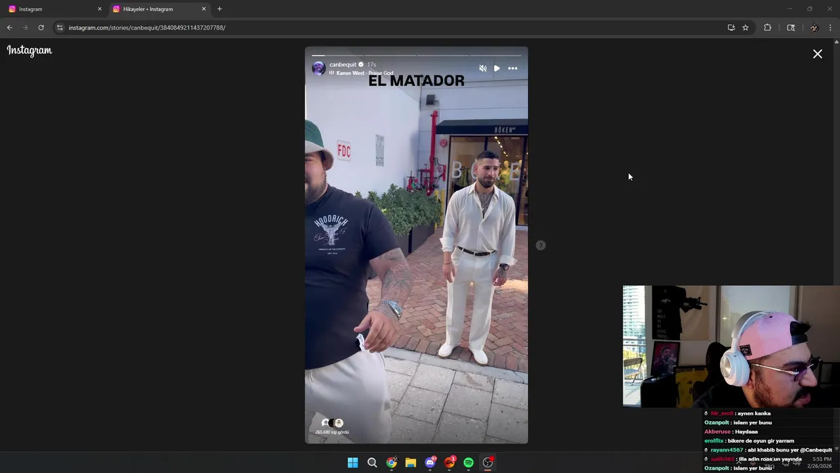Bookmark this page with the star
Screen dimensions: 840x473
click(x=745, y=28)
